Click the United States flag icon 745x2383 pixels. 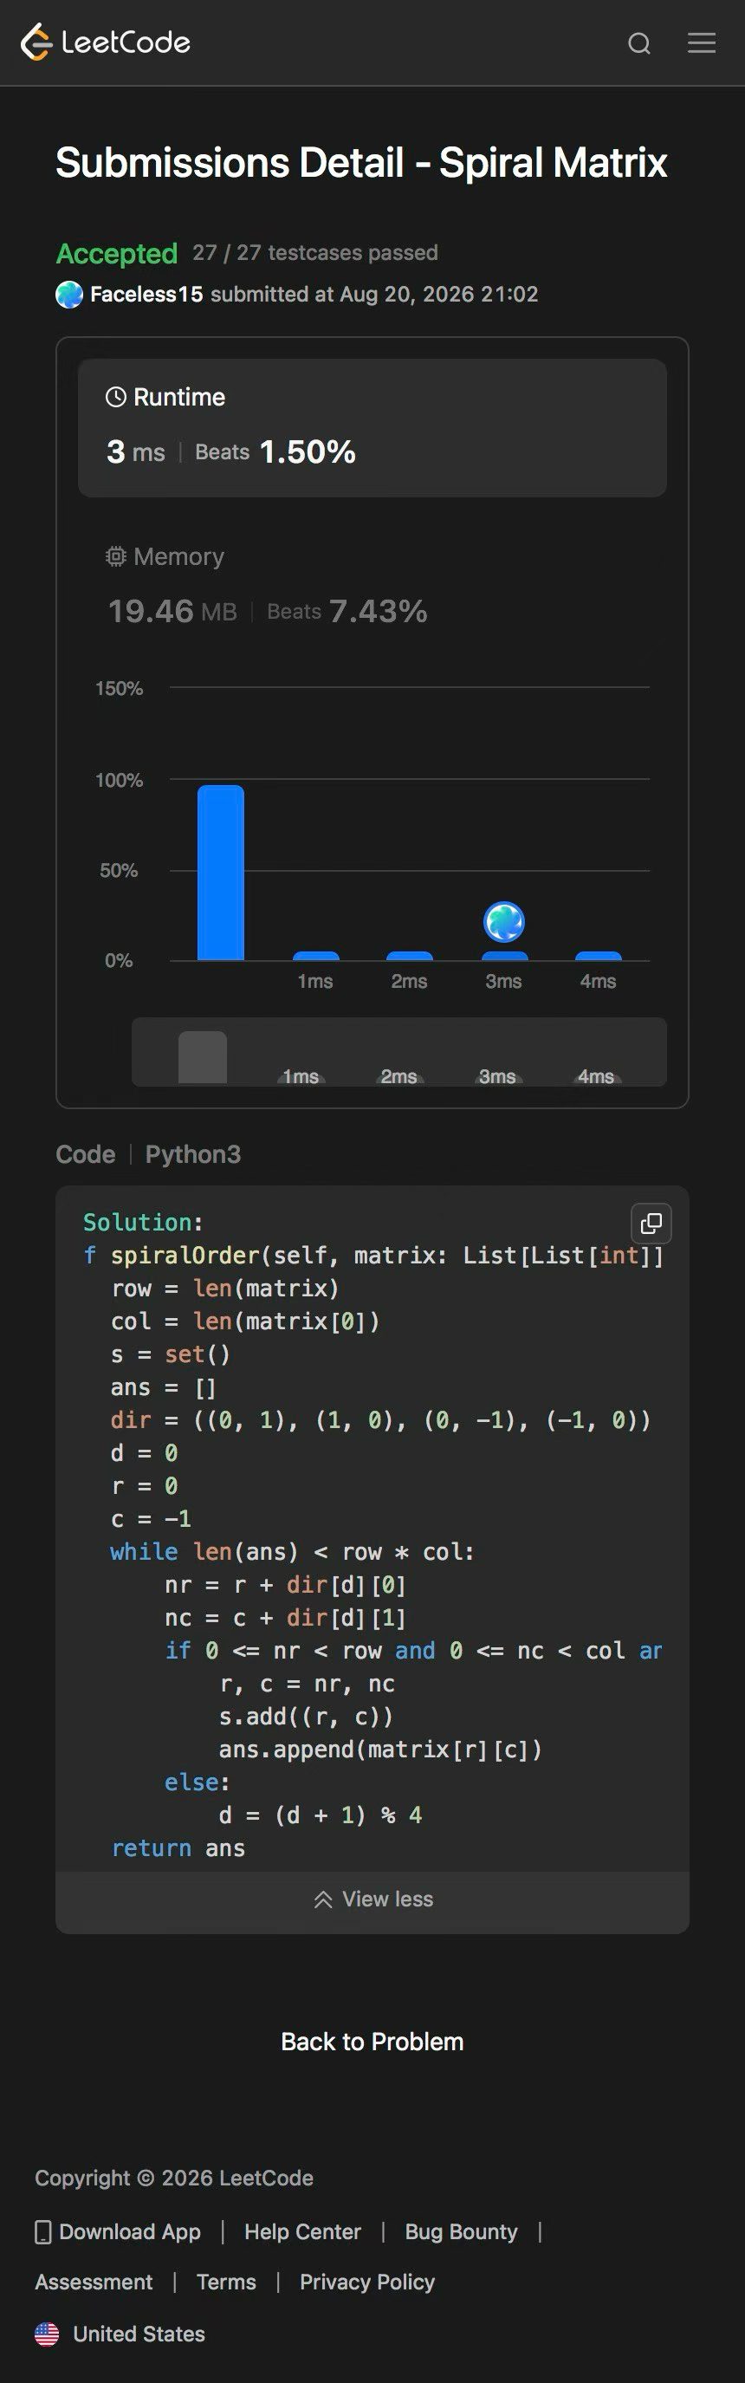47,2334
